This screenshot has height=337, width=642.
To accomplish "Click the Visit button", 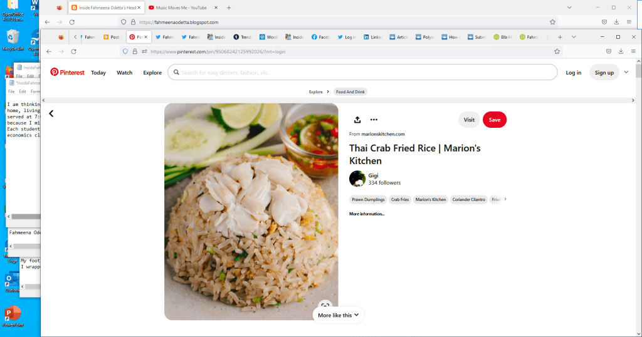I will point(469,120).
